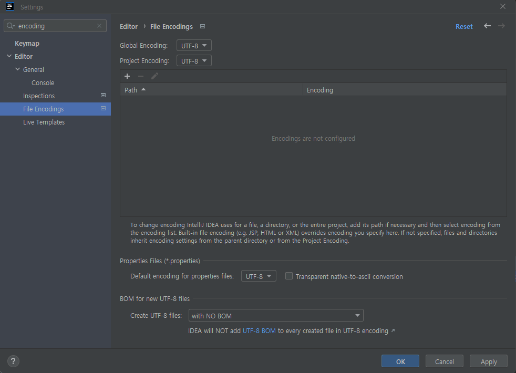The width and height of the screenshot is (516, 373).
Task: Click the external link arrow after BOM description
Action: pos(393,330)
